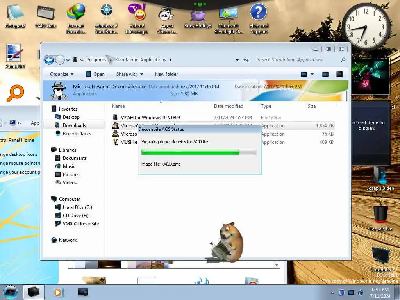This screenshot has width=400, height=300.
Task: Open Windows 7 Start Button desktop icon
Action: (106, 19)
